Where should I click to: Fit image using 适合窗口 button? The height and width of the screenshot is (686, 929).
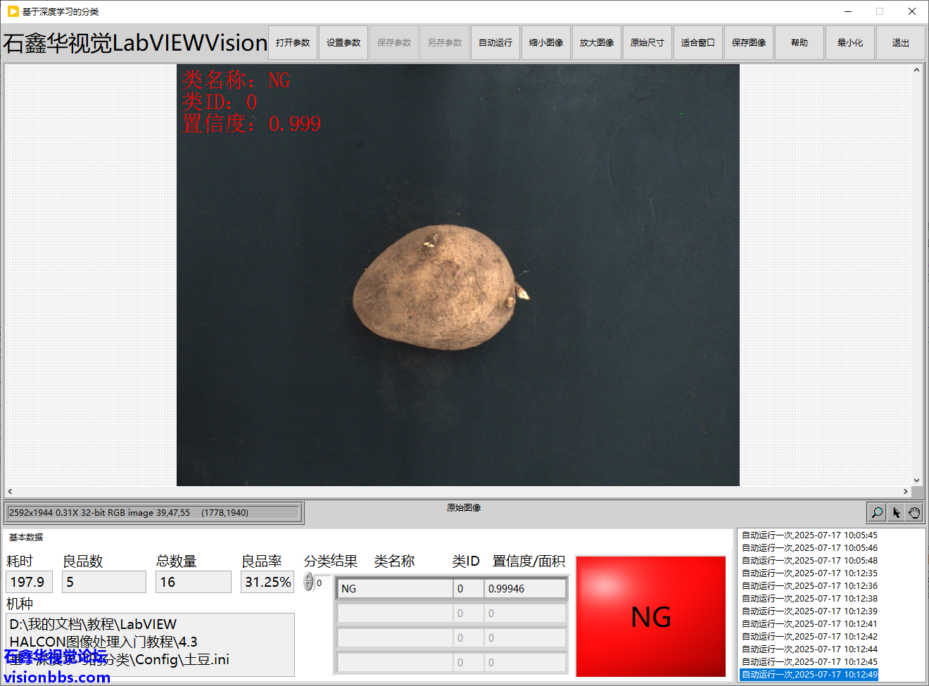click(x=698, y=43)
